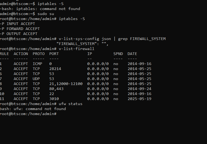Click port 28214 in rule 2

coord(55,69)
